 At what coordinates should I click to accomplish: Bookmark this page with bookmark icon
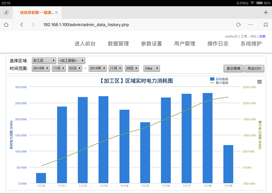pos(266,25)
